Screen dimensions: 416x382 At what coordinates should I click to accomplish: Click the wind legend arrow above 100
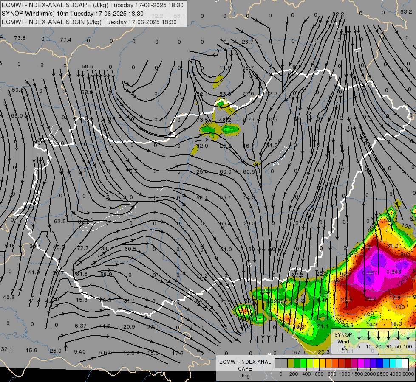pyautogui.click(x=408, y=336)
